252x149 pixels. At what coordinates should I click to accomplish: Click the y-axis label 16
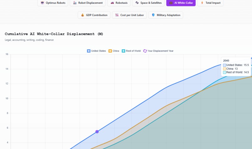(x=7, y=54)
